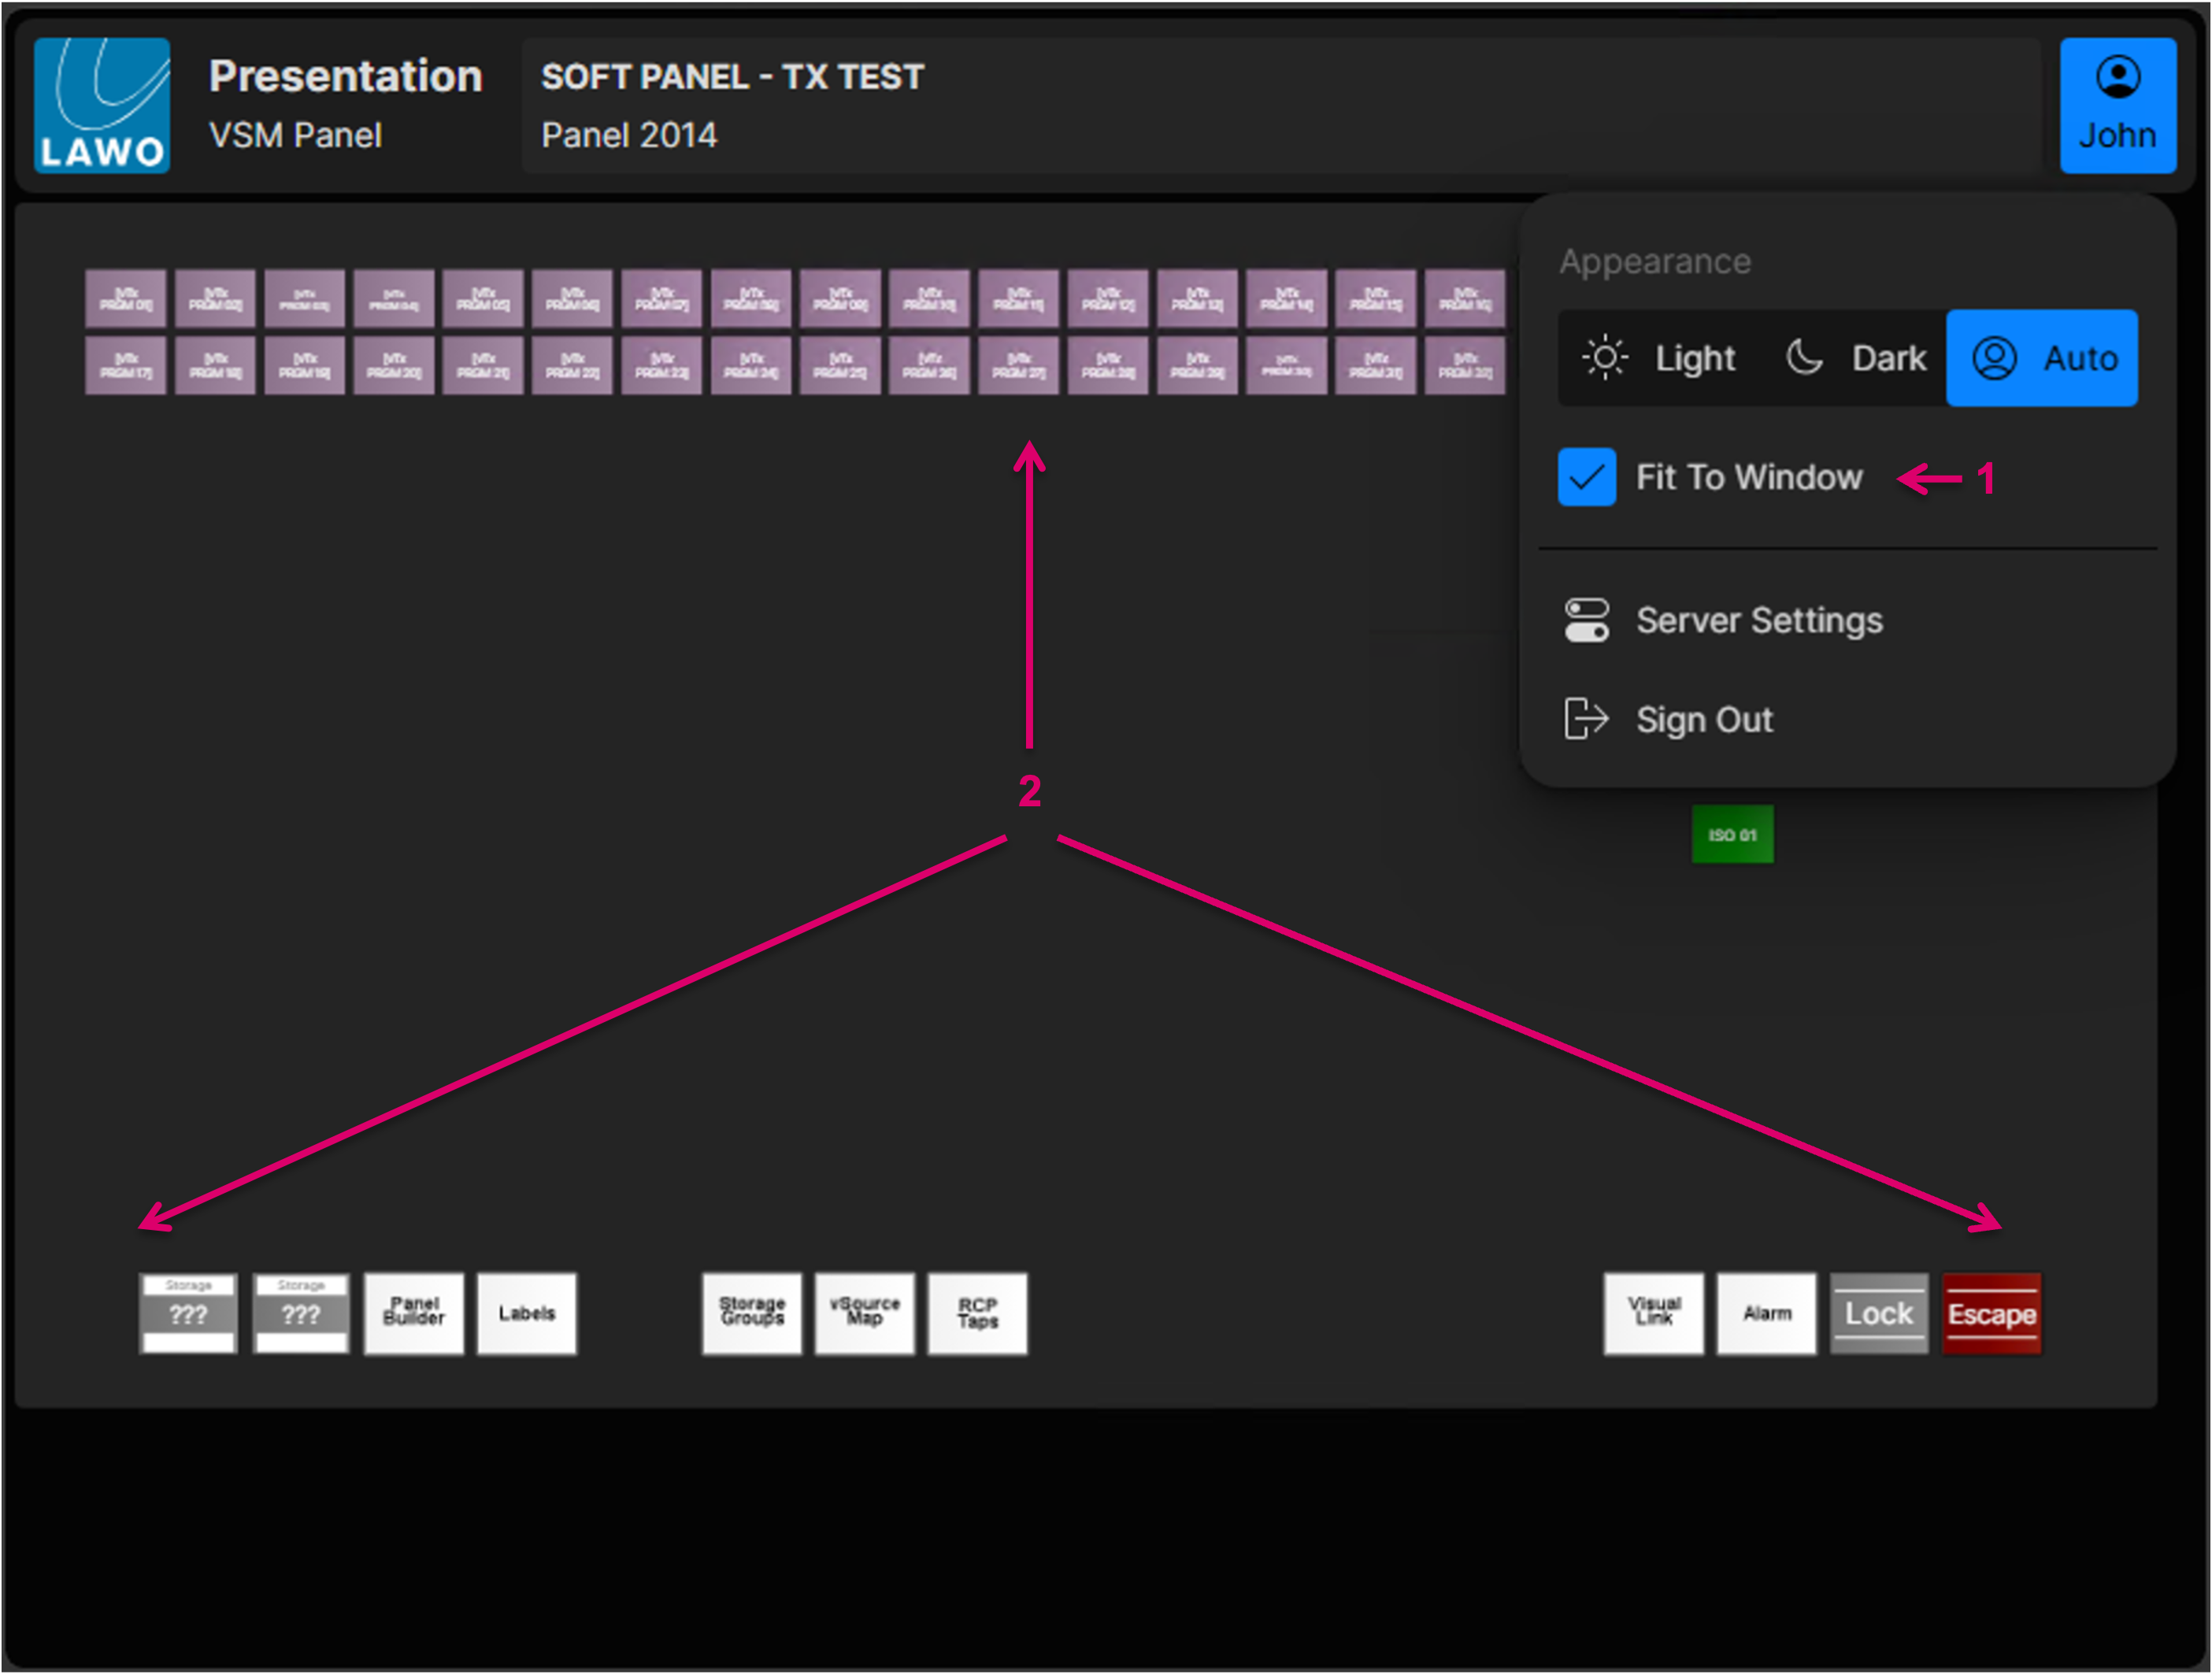
Task: Click the Alarm panel button
Action: point(1766,1313)
